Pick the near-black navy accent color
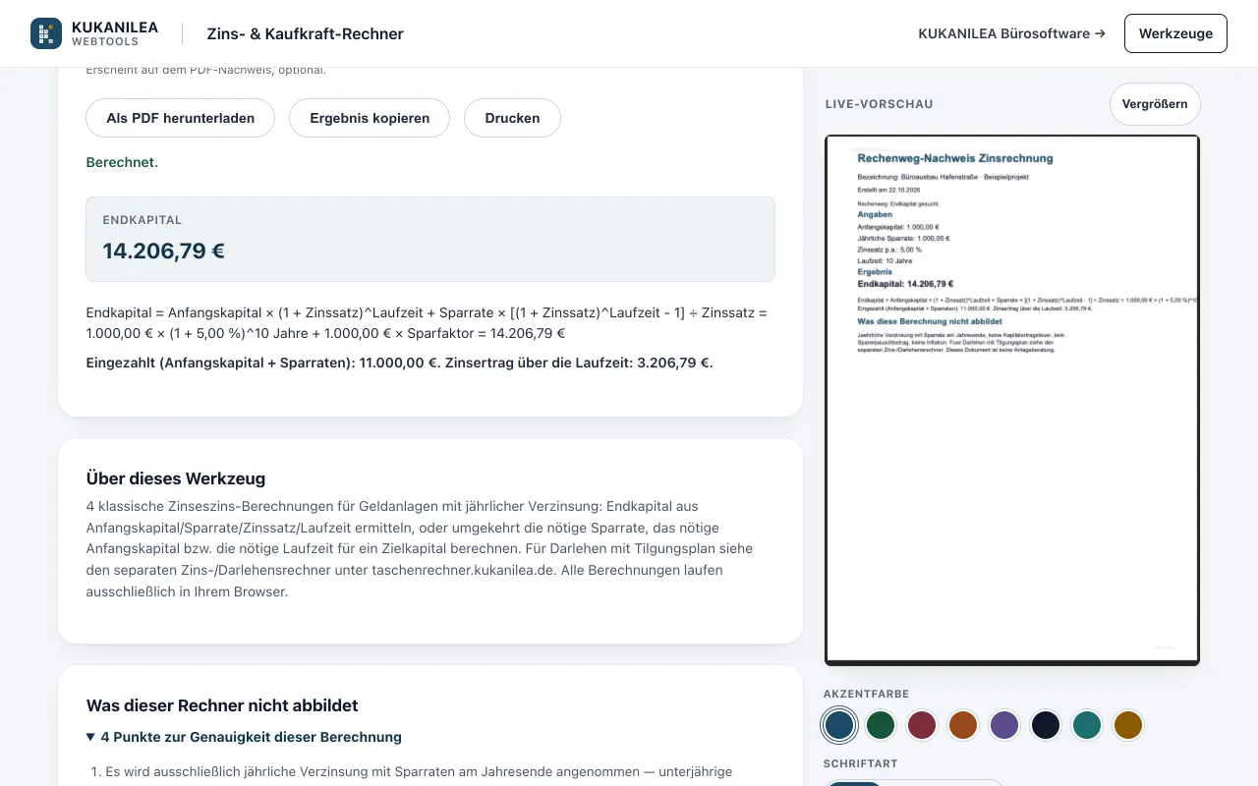The width and height of the screenshot is (1258, 786). pos(1046,725)
